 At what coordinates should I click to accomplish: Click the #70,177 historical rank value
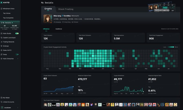pos(82,79)
